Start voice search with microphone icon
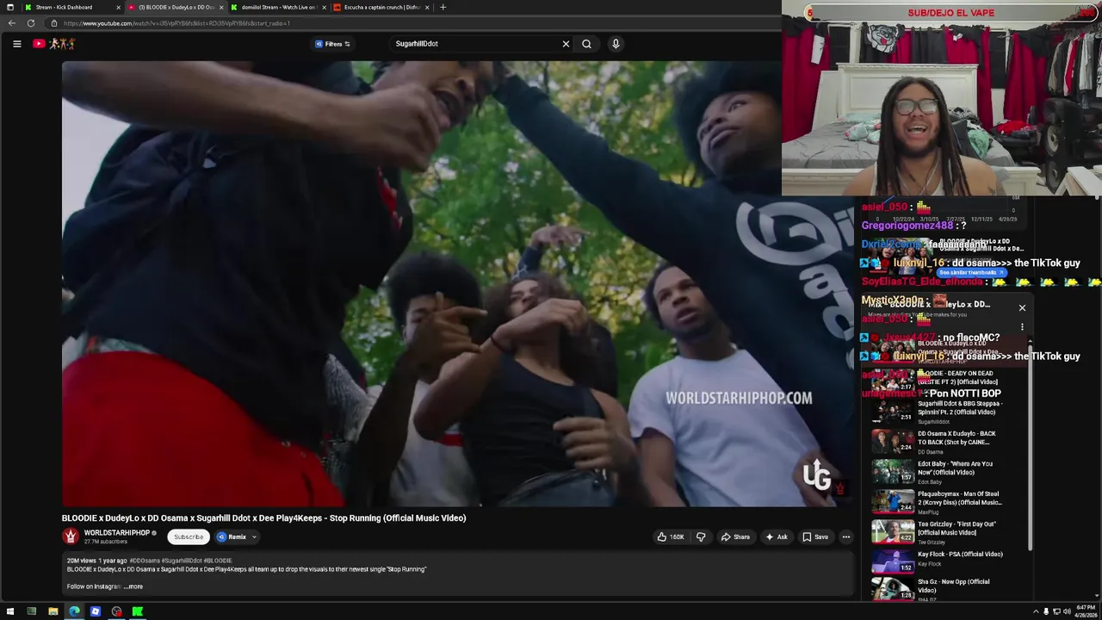This screenshot has width=1102, height=620. click(616, 44)
